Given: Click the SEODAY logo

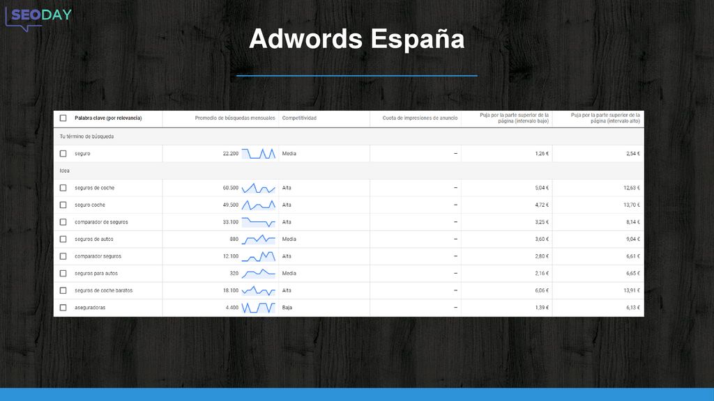Looking at the screenshot, I should coord(38,18).
